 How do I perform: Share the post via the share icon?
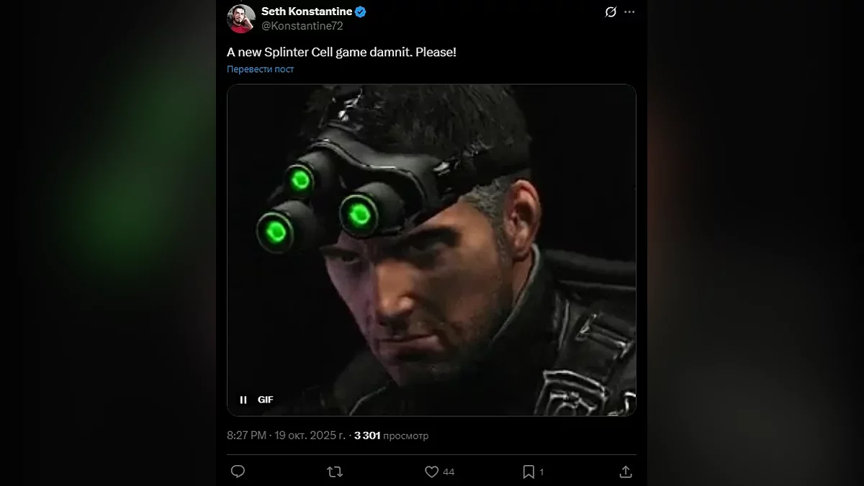[625, 472]
